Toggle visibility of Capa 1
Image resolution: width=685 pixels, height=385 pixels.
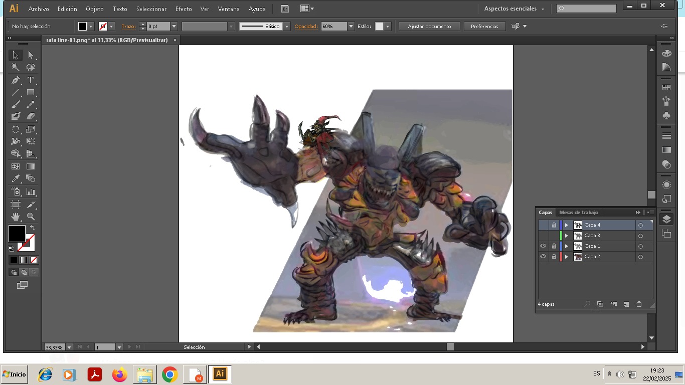coord(543,246)
